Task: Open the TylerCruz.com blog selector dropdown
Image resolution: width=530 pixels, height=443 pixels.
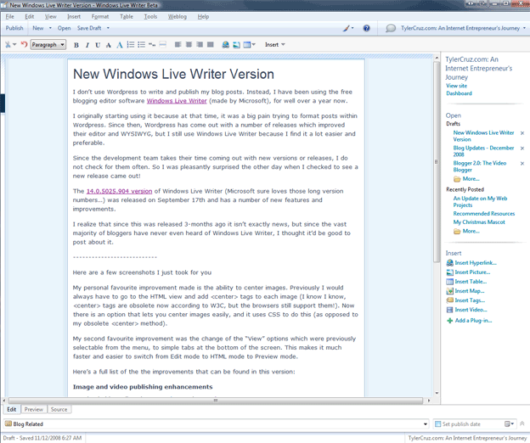Action: pos(524,28)
